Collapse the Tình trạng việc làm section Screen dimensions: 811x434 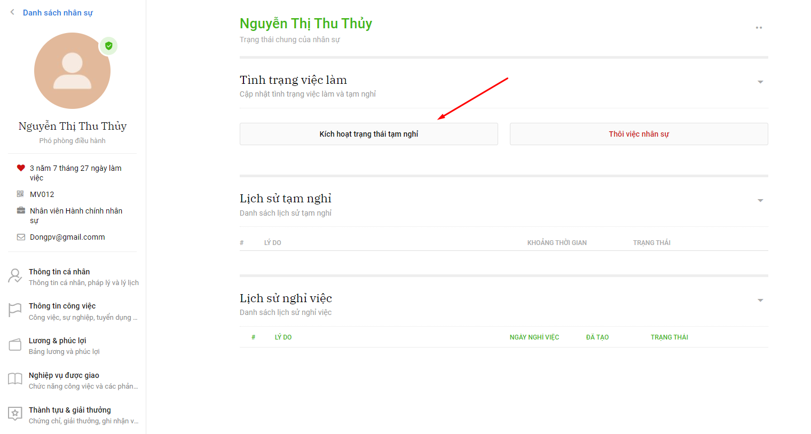760,82
